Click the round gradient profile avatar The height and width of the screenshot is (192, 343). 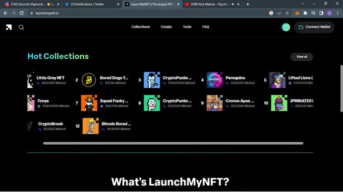[286, 27]
